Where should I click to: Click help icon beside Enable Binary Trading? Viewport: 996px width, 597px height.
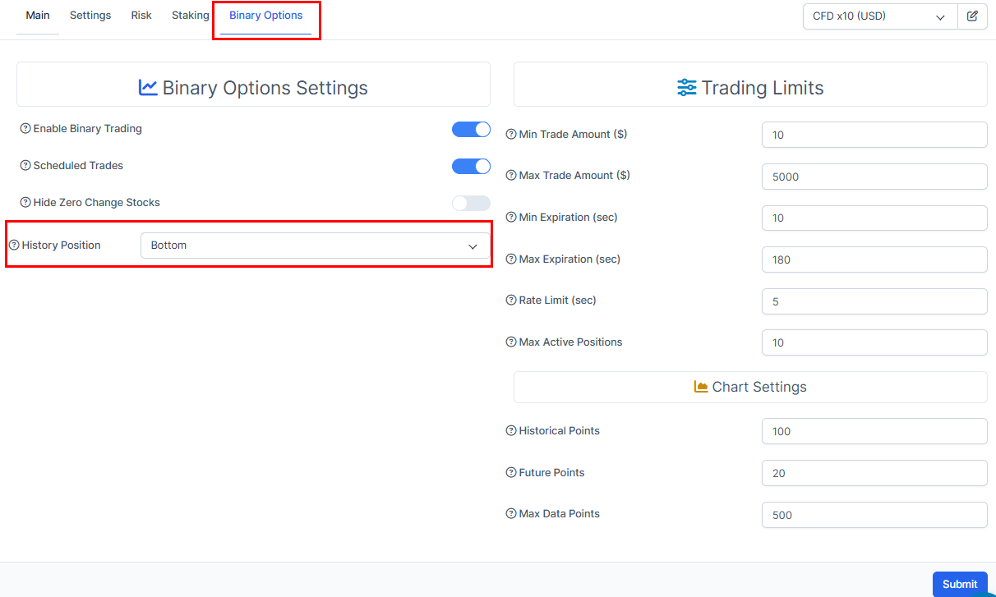pyautogui.click(x=25, y=129)
